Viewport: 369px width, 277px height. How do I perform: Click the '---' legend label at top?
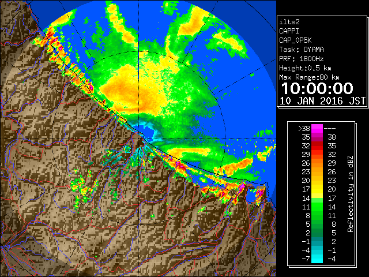(330, 129)
